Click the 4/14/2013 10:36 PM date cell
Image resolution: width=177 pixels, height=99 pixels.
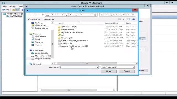(x=114, y=43)
